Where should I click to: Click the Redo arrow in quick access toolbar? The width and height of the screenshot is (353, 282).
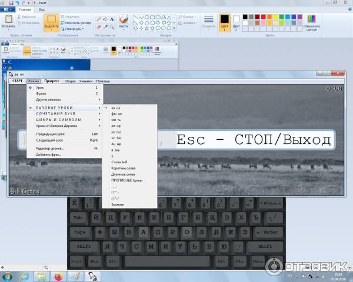(23, 3)
